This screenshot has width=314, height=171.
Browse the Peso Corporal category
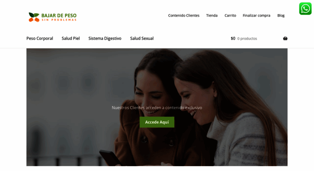click(40, 38)
